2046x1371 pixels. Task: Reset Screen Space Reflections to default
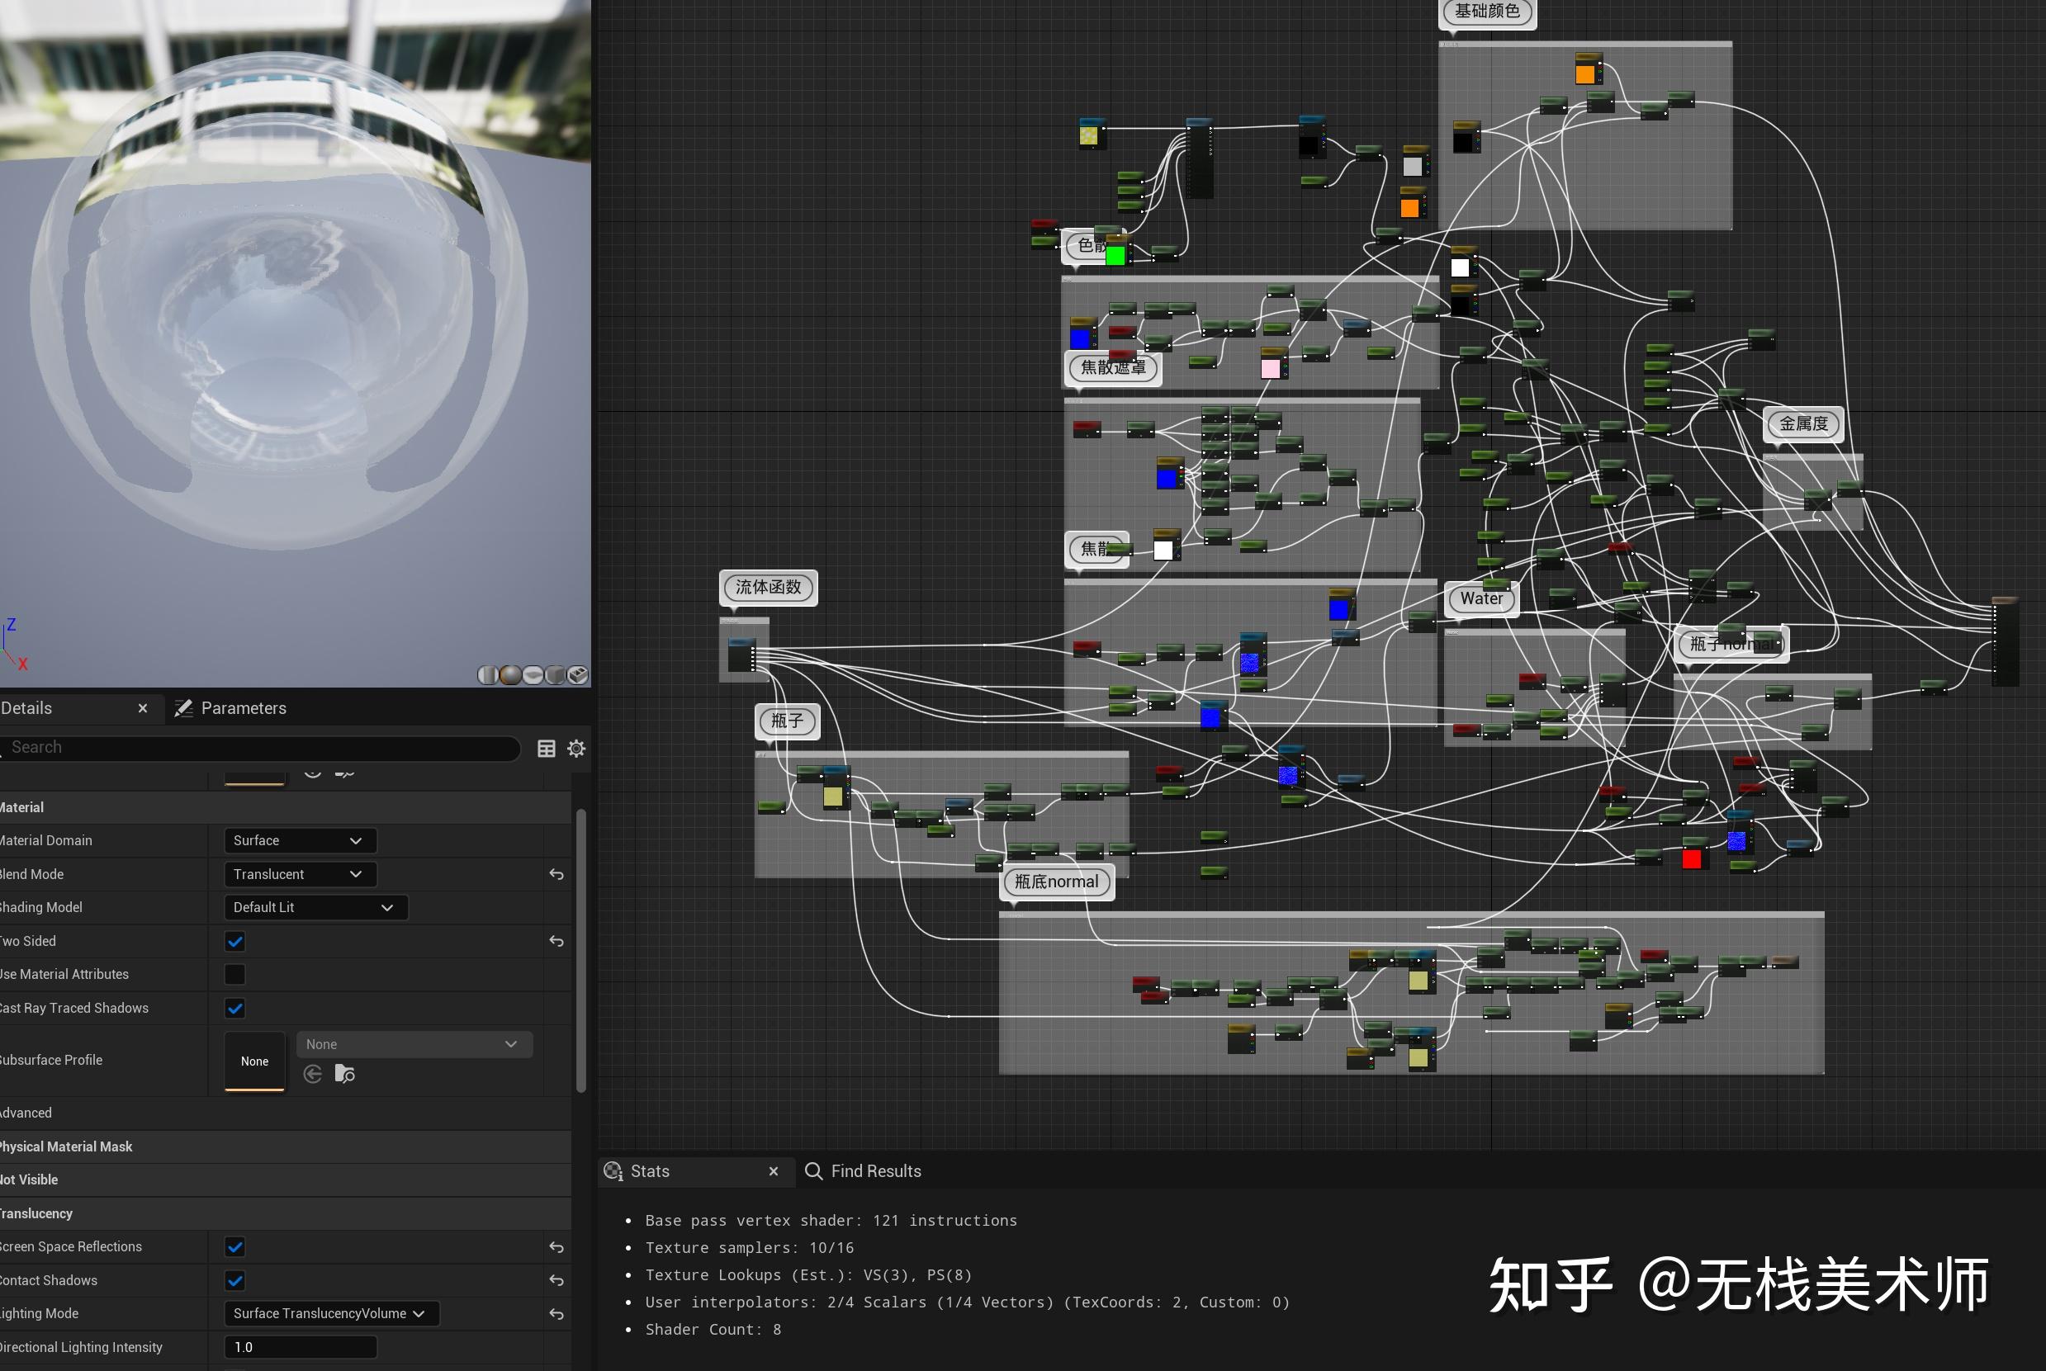tap(556, 1247)
